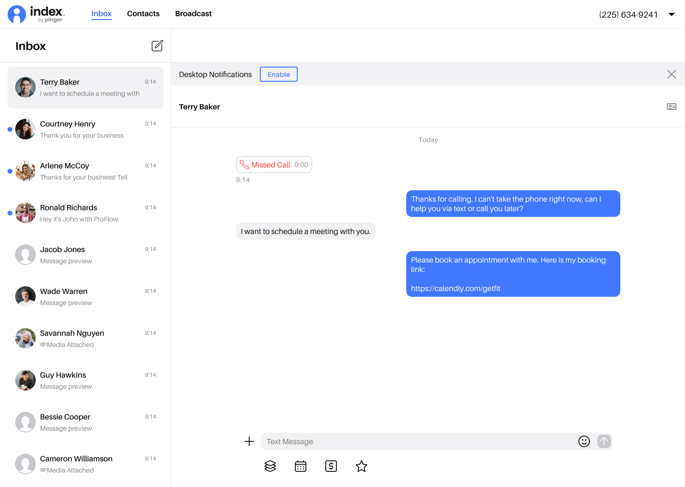The height and width of the screenshot is (487, 685).
Task: Select Ronald Richards' profile photo
Action: [26, 213]
